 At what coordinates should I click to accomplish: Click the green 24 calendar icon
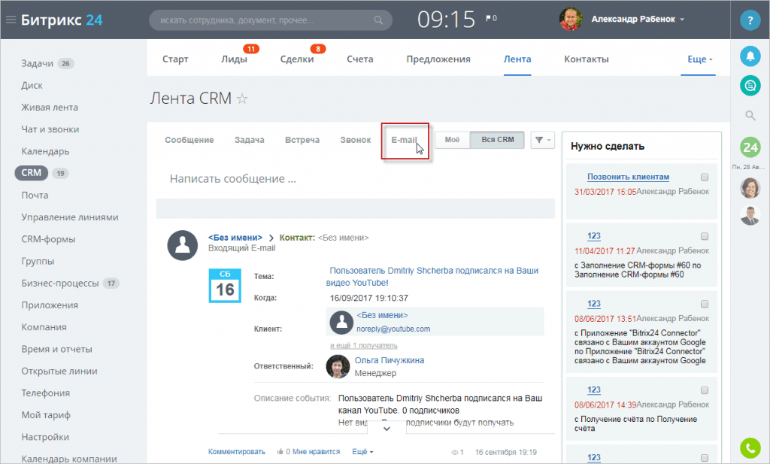click(x=750, y=147)
